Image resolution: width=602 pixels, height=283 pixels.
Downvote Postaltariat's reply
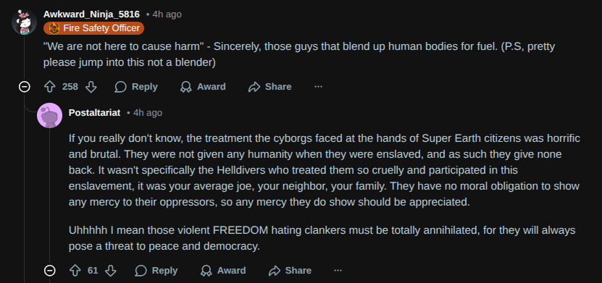click(111, 271)
